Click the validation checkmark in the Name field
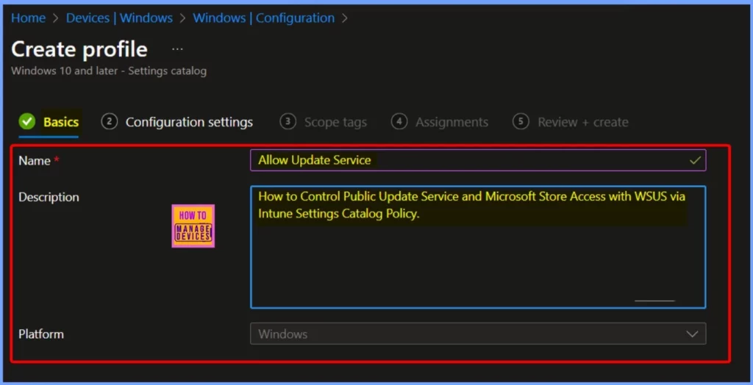 coord(694,160)
